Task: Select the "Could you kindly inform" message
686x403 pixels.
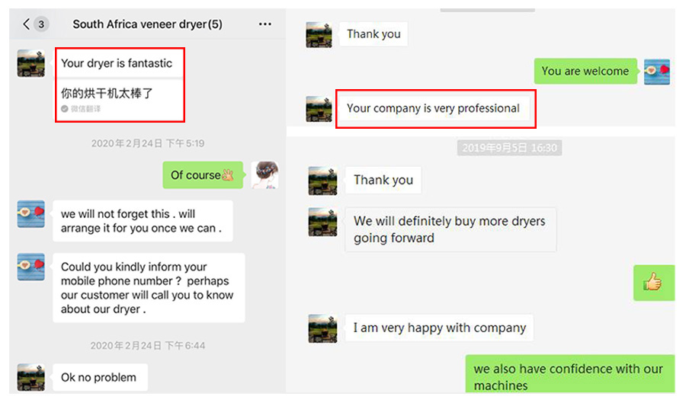Action: tap(149, 288)
